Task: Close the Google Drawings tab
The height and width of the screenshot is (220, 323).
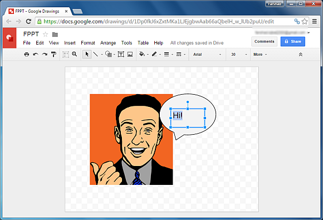Action: [66, 11]
